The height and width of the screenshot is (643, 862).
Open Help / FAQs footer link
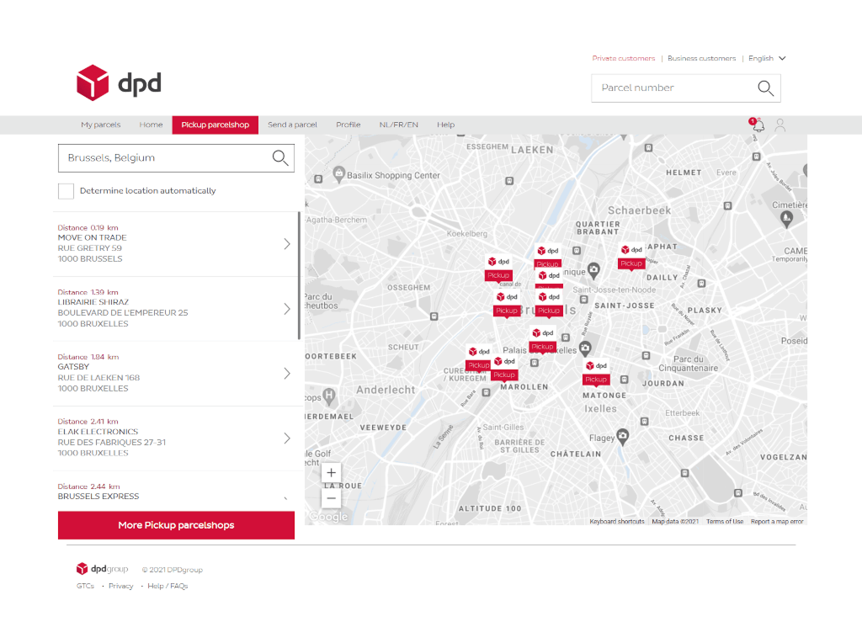point(168,586)
